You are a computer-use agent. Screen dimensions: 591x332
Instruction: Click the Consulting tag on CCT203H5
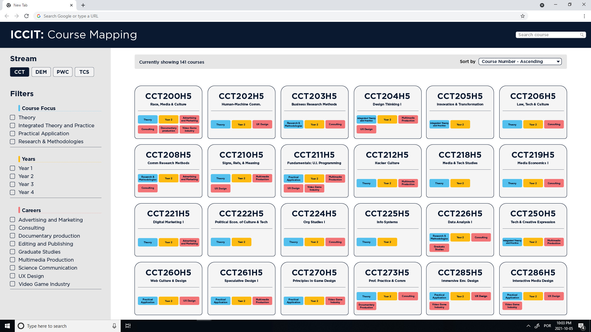(x=335, y=124)
